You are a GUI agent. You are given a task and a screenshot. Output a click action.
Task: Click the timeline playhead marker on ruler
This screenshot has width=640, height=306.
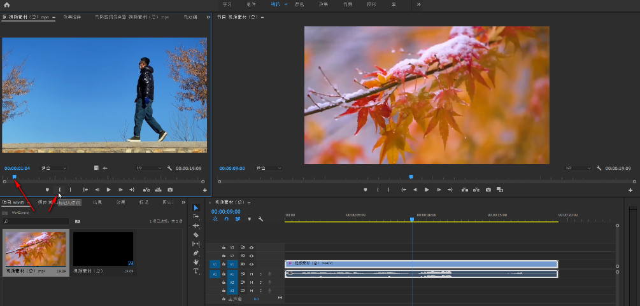pyautogui.click(x=412, y=219)
